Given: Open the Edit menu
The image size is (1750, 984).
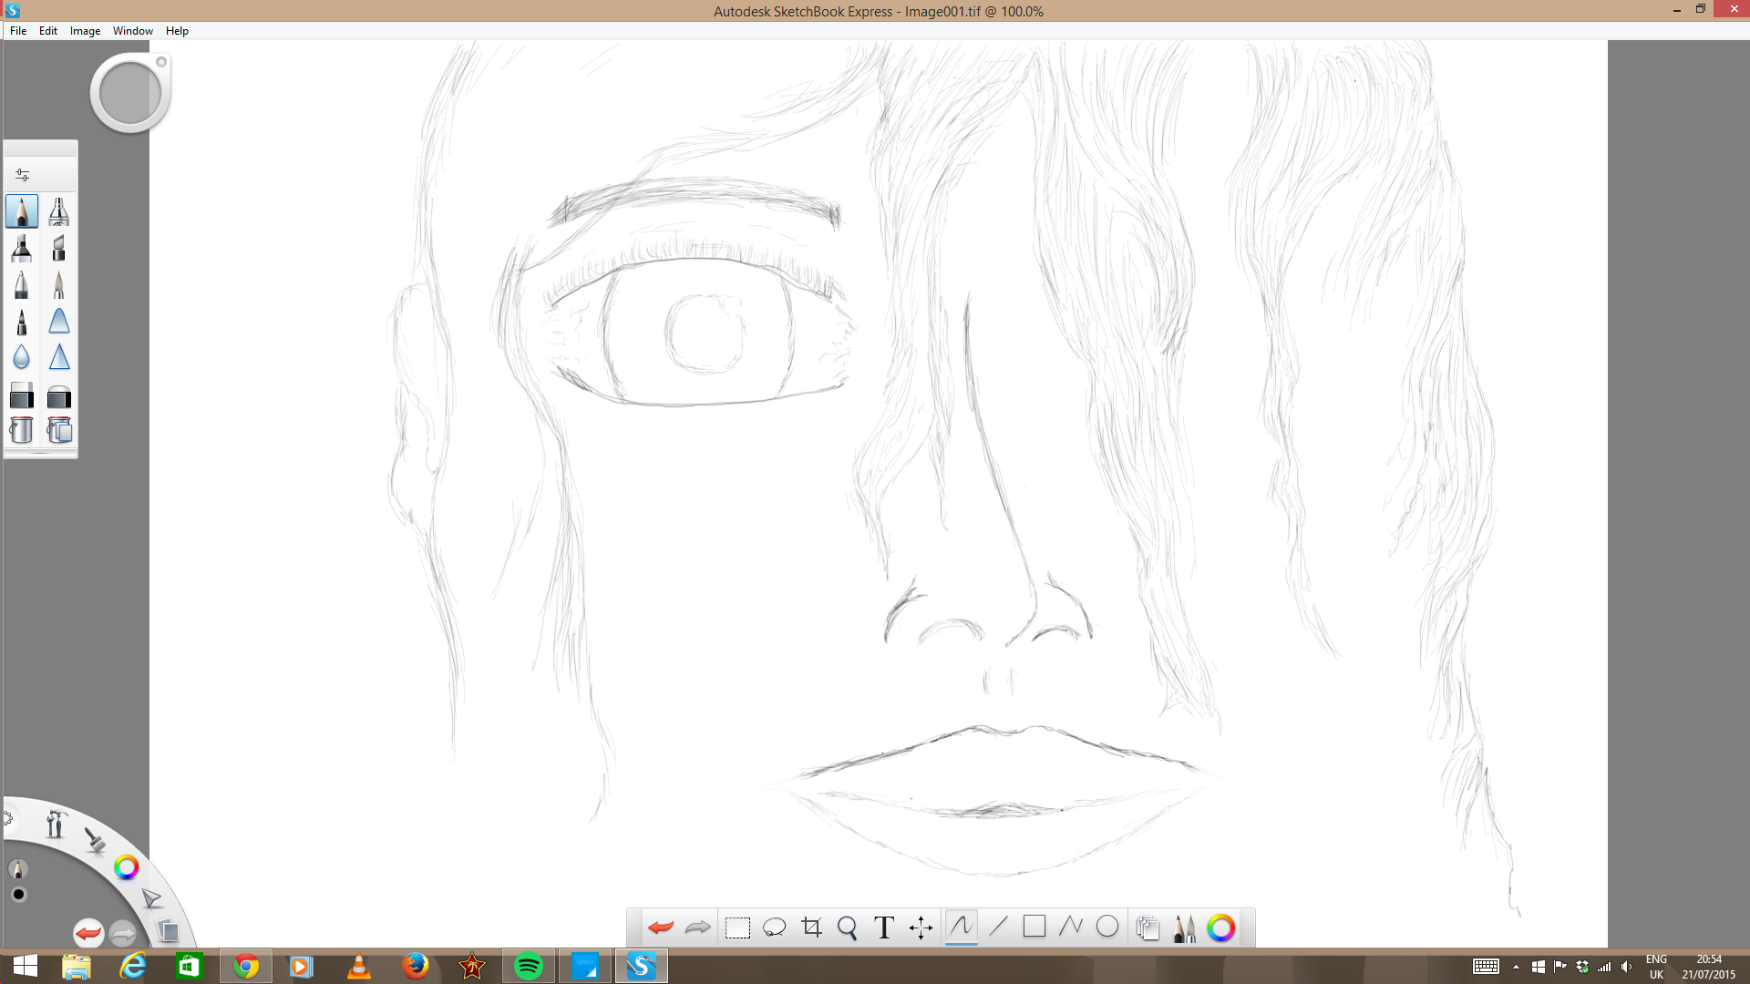Looking at the screenshot, I should [x=47, y=31].
